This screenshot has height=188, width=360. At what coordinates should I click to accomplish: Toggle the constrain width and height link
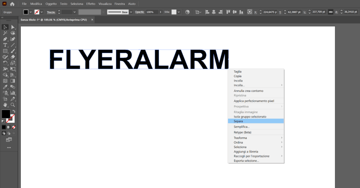(x=330, y=12)
